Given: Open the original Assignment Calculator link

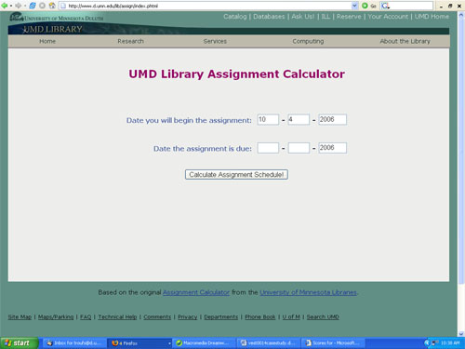Looking at the screenshot, I should 196,292.
